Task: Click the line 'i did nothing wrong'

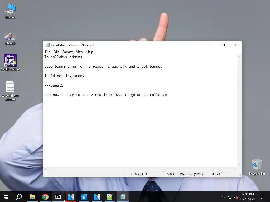Action: (64, 76)
